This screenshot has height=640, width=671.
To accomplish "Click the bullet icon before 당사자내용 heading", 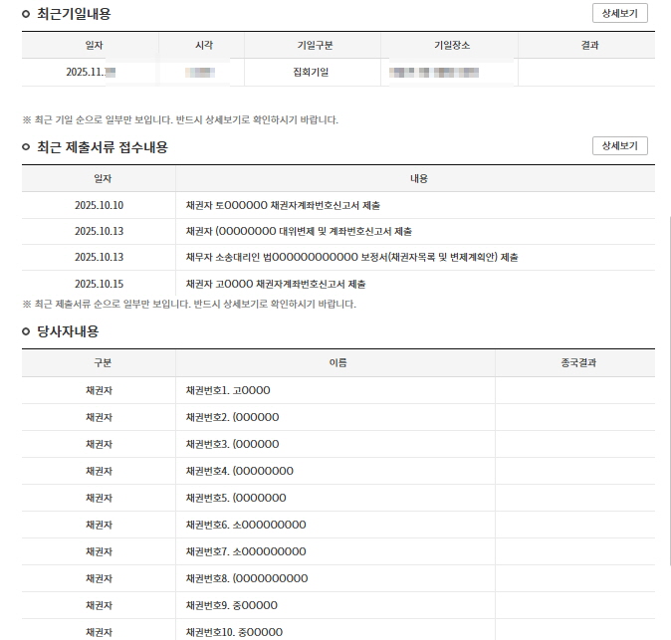I will coord(26,331).
